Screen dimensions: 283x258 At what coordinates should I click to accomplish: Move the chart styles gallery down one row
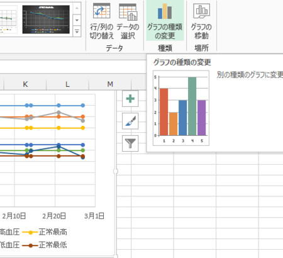tap(77, 20)
